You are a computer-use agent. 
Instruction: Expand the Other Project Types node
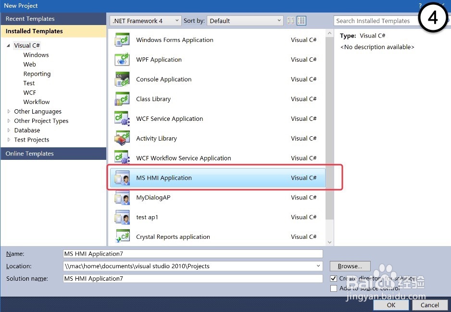[9, 121]
